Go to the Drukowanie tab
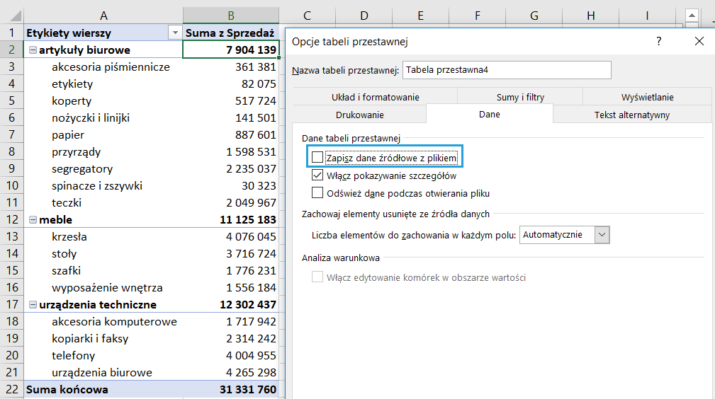The image size is (715, 399). [359, 115]
